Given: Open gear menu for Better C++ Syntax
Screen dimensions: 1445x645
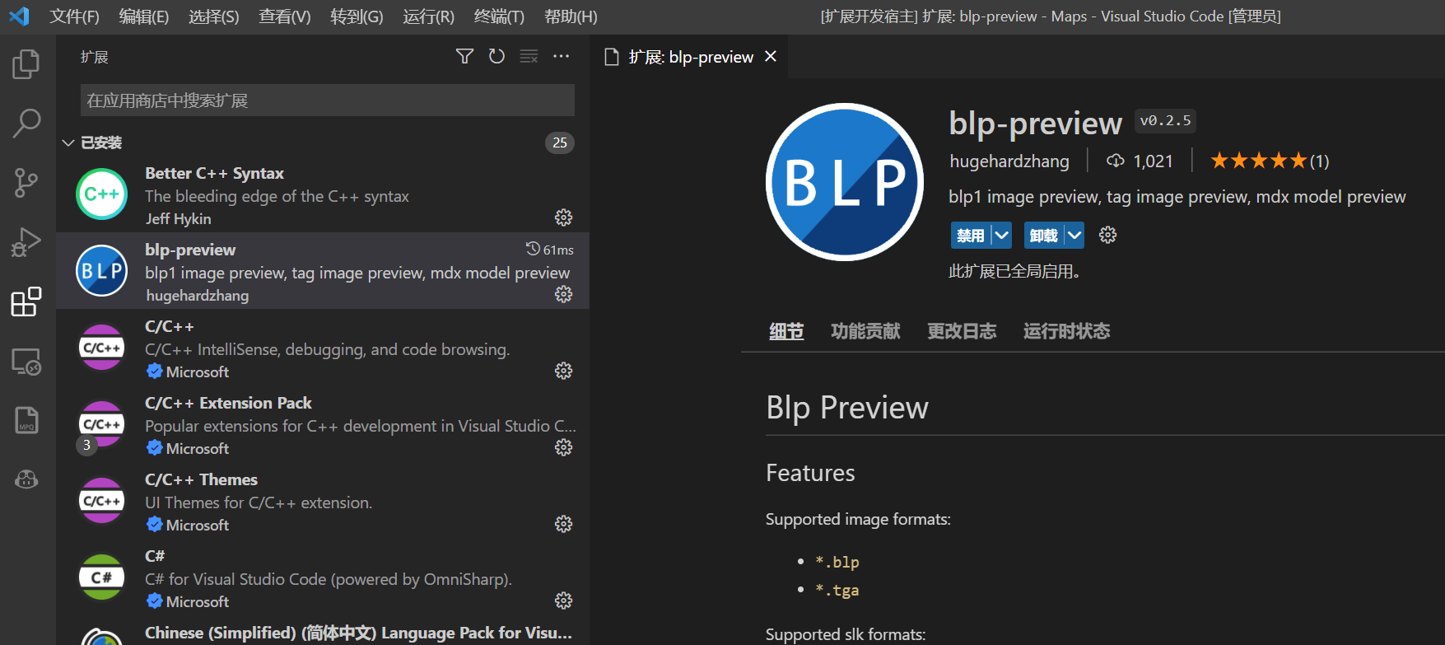Looking at the screenshot, I should pyautogui.click(x=563, y=217).
